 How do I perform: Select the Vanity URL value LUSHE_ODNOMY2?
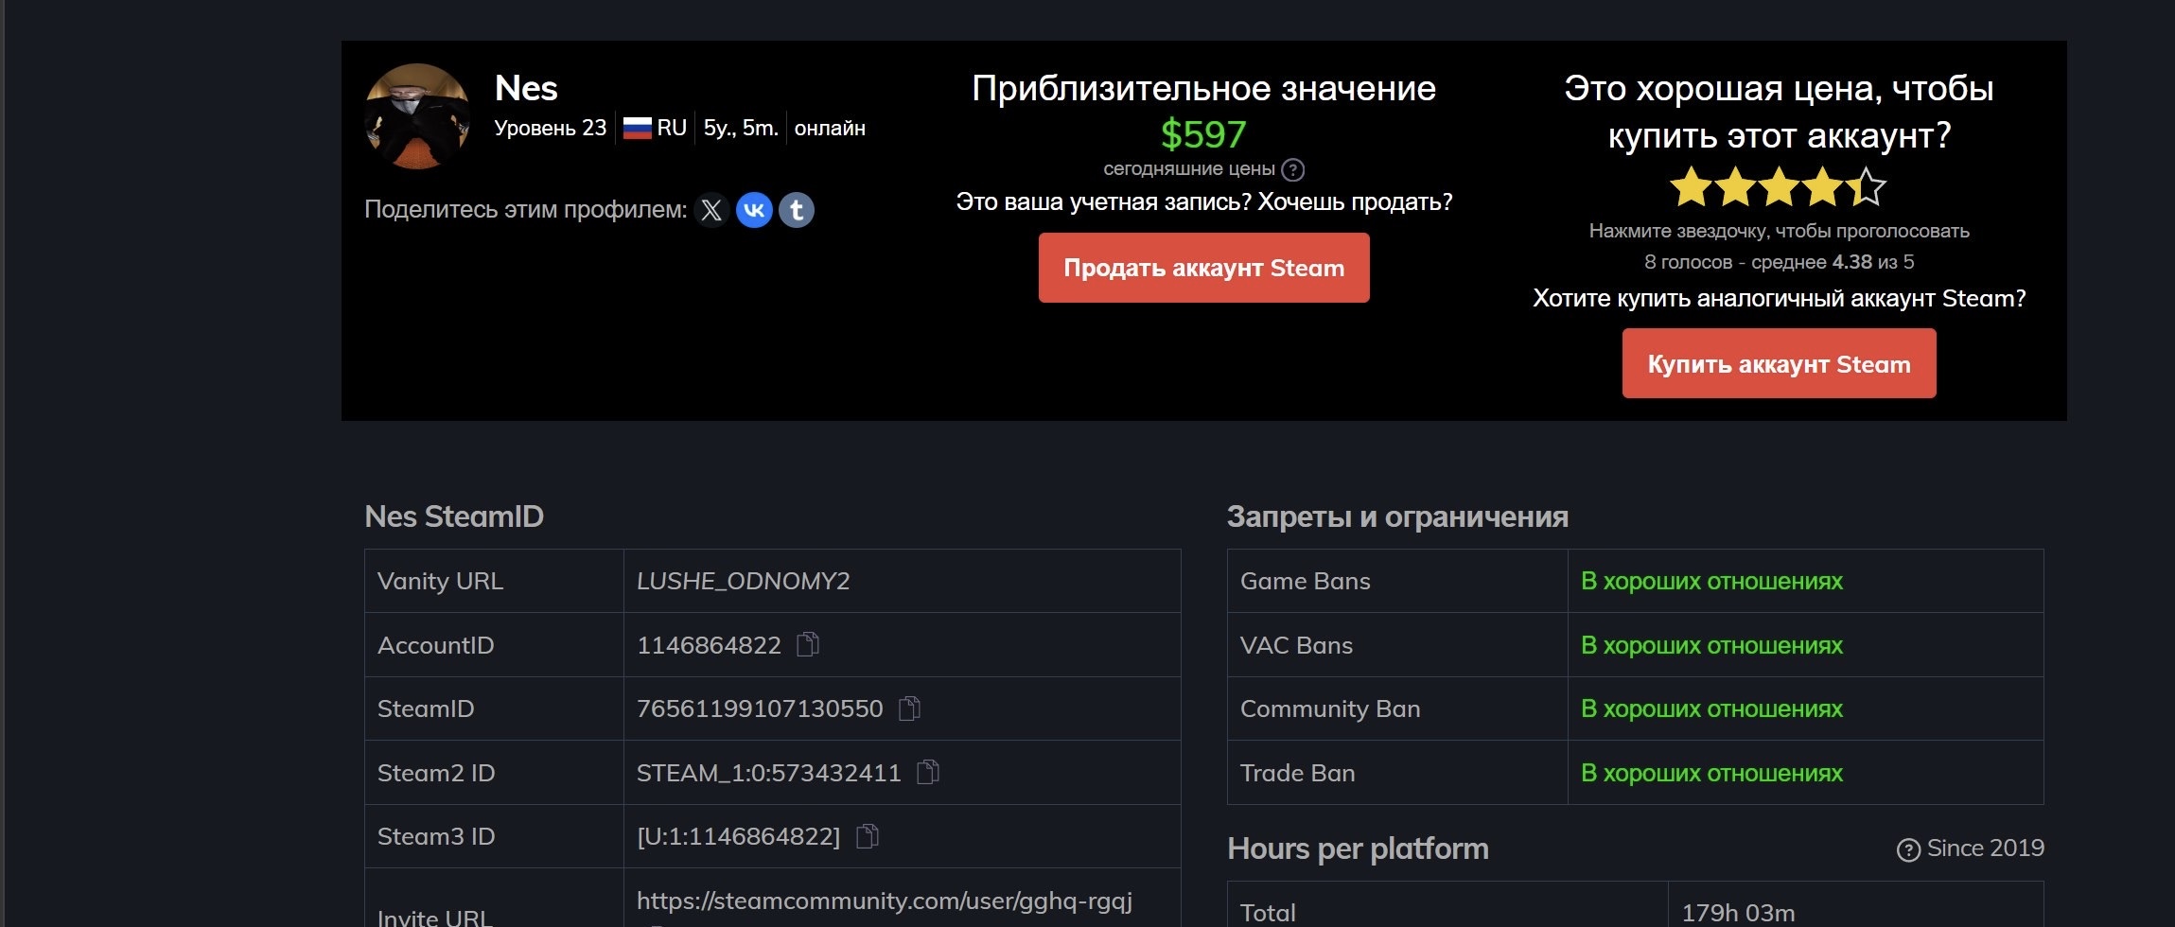click(744, 581)
